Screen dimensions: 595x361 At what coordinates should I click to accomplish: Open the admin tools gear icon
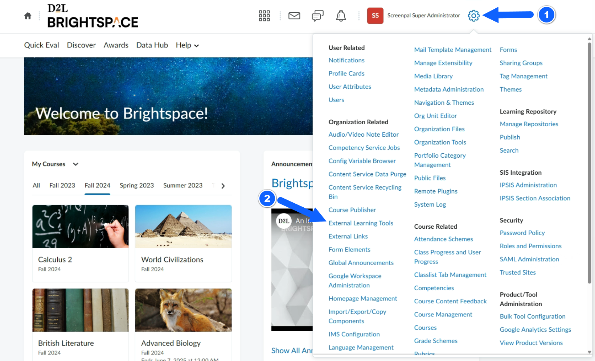[473, 16]
